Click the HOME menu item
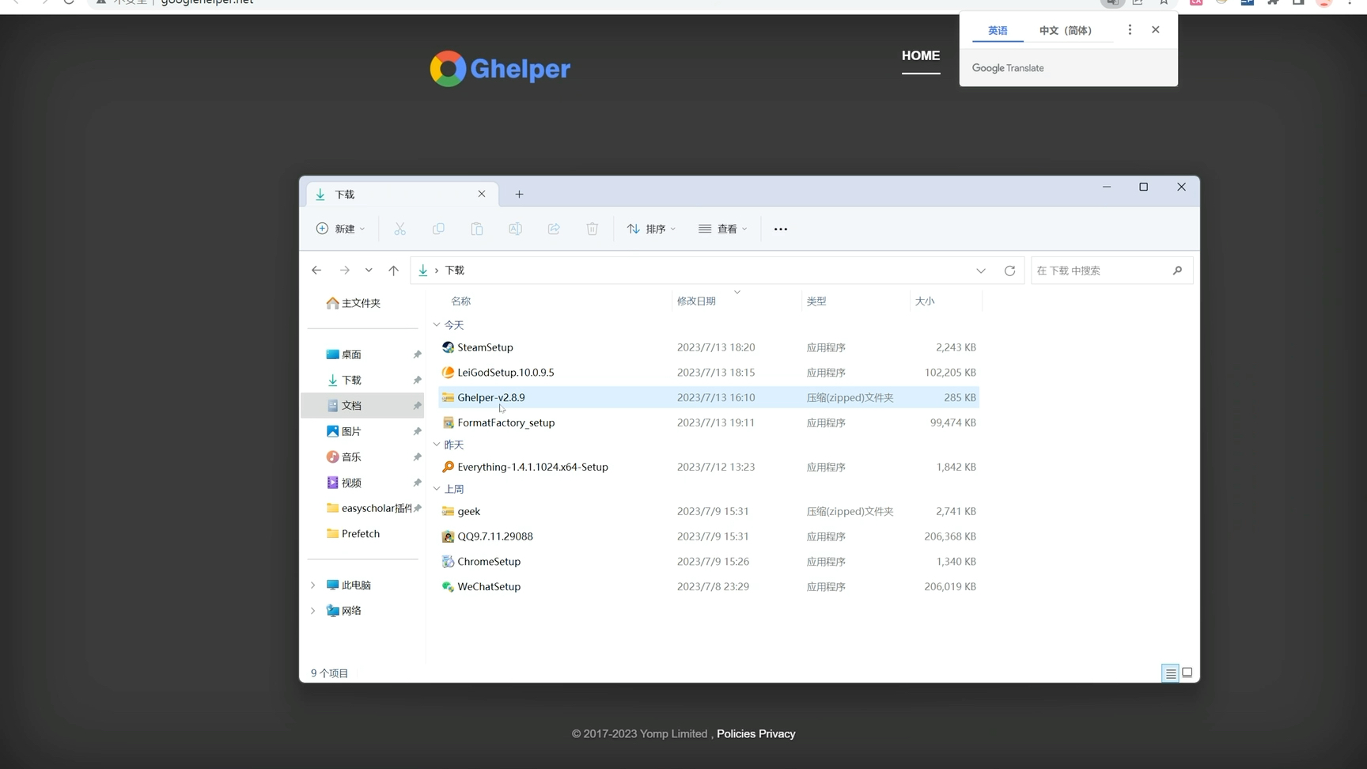This screenshot has height=769, width=1367. (x=920, y=55)
